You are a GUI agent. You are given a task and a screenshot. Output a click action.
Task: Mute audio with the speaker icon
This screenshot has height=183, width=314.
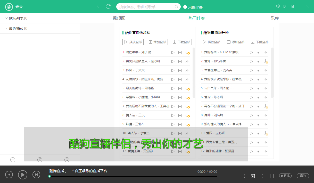[x=262, y=176]
